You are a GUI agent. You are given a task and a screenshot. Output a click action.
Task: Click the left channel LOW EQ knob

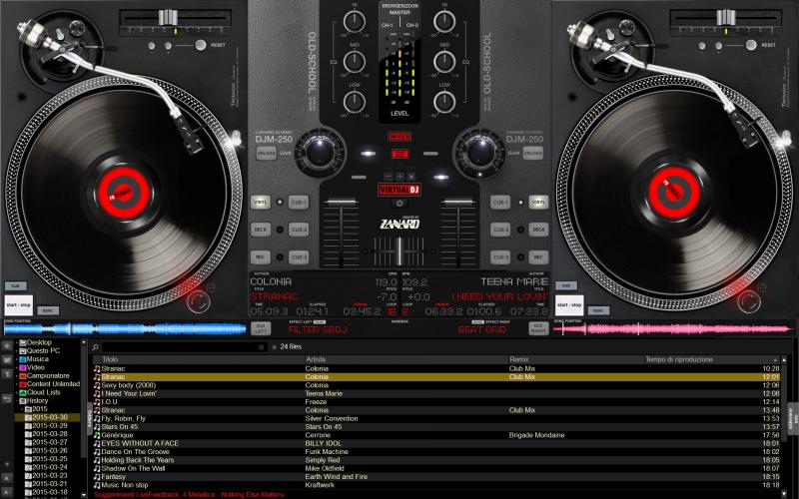(x=355, y=102)
